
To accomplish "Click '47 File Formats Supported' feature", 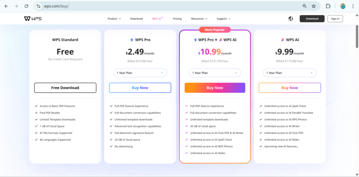I will (x=56, y=133).
